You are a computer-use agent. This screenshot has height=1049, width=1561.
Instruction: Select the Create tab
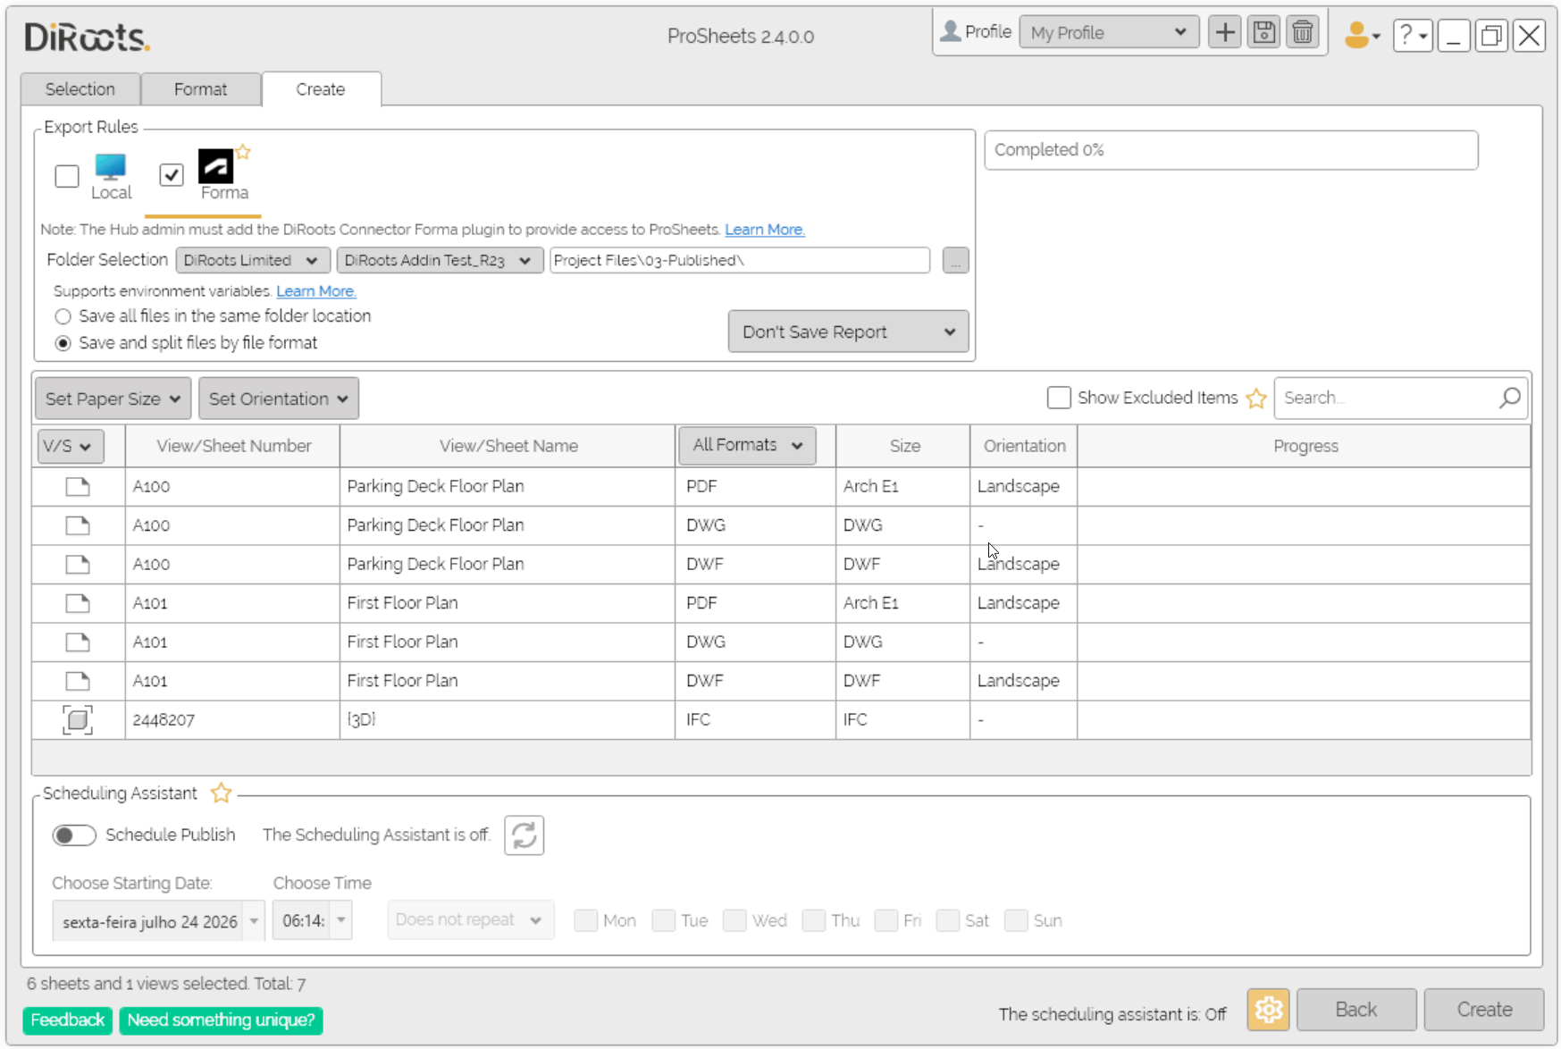point(321,89)
